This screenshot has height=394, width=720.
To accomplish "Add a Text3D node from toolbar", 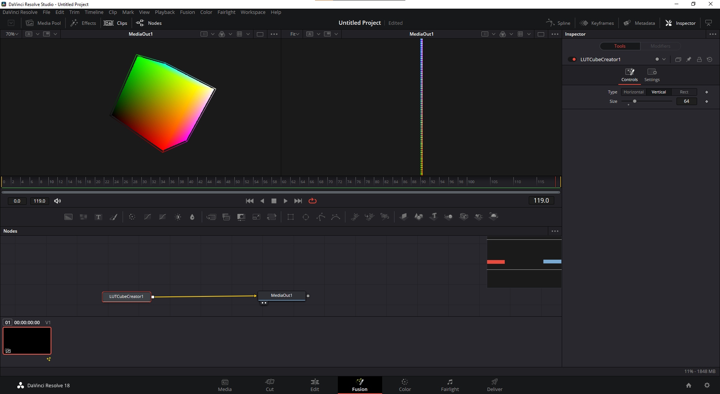I will click(433, 217).
